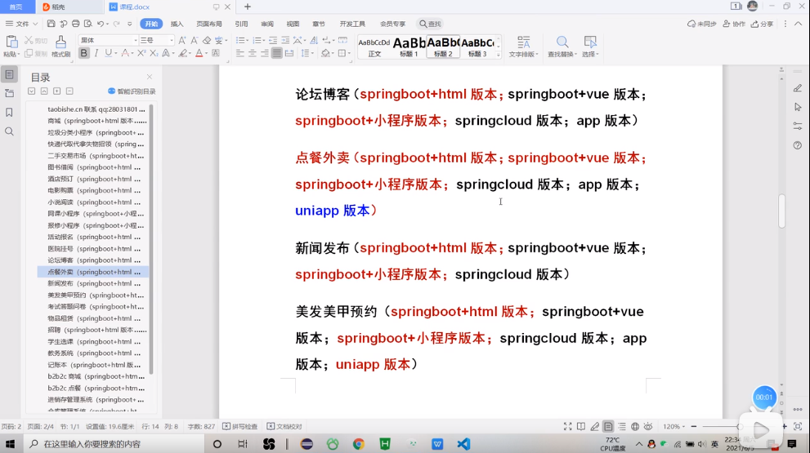Click the Share (分享) icon at top right
The width and height of the screenshot is (810, 453).
762,24
